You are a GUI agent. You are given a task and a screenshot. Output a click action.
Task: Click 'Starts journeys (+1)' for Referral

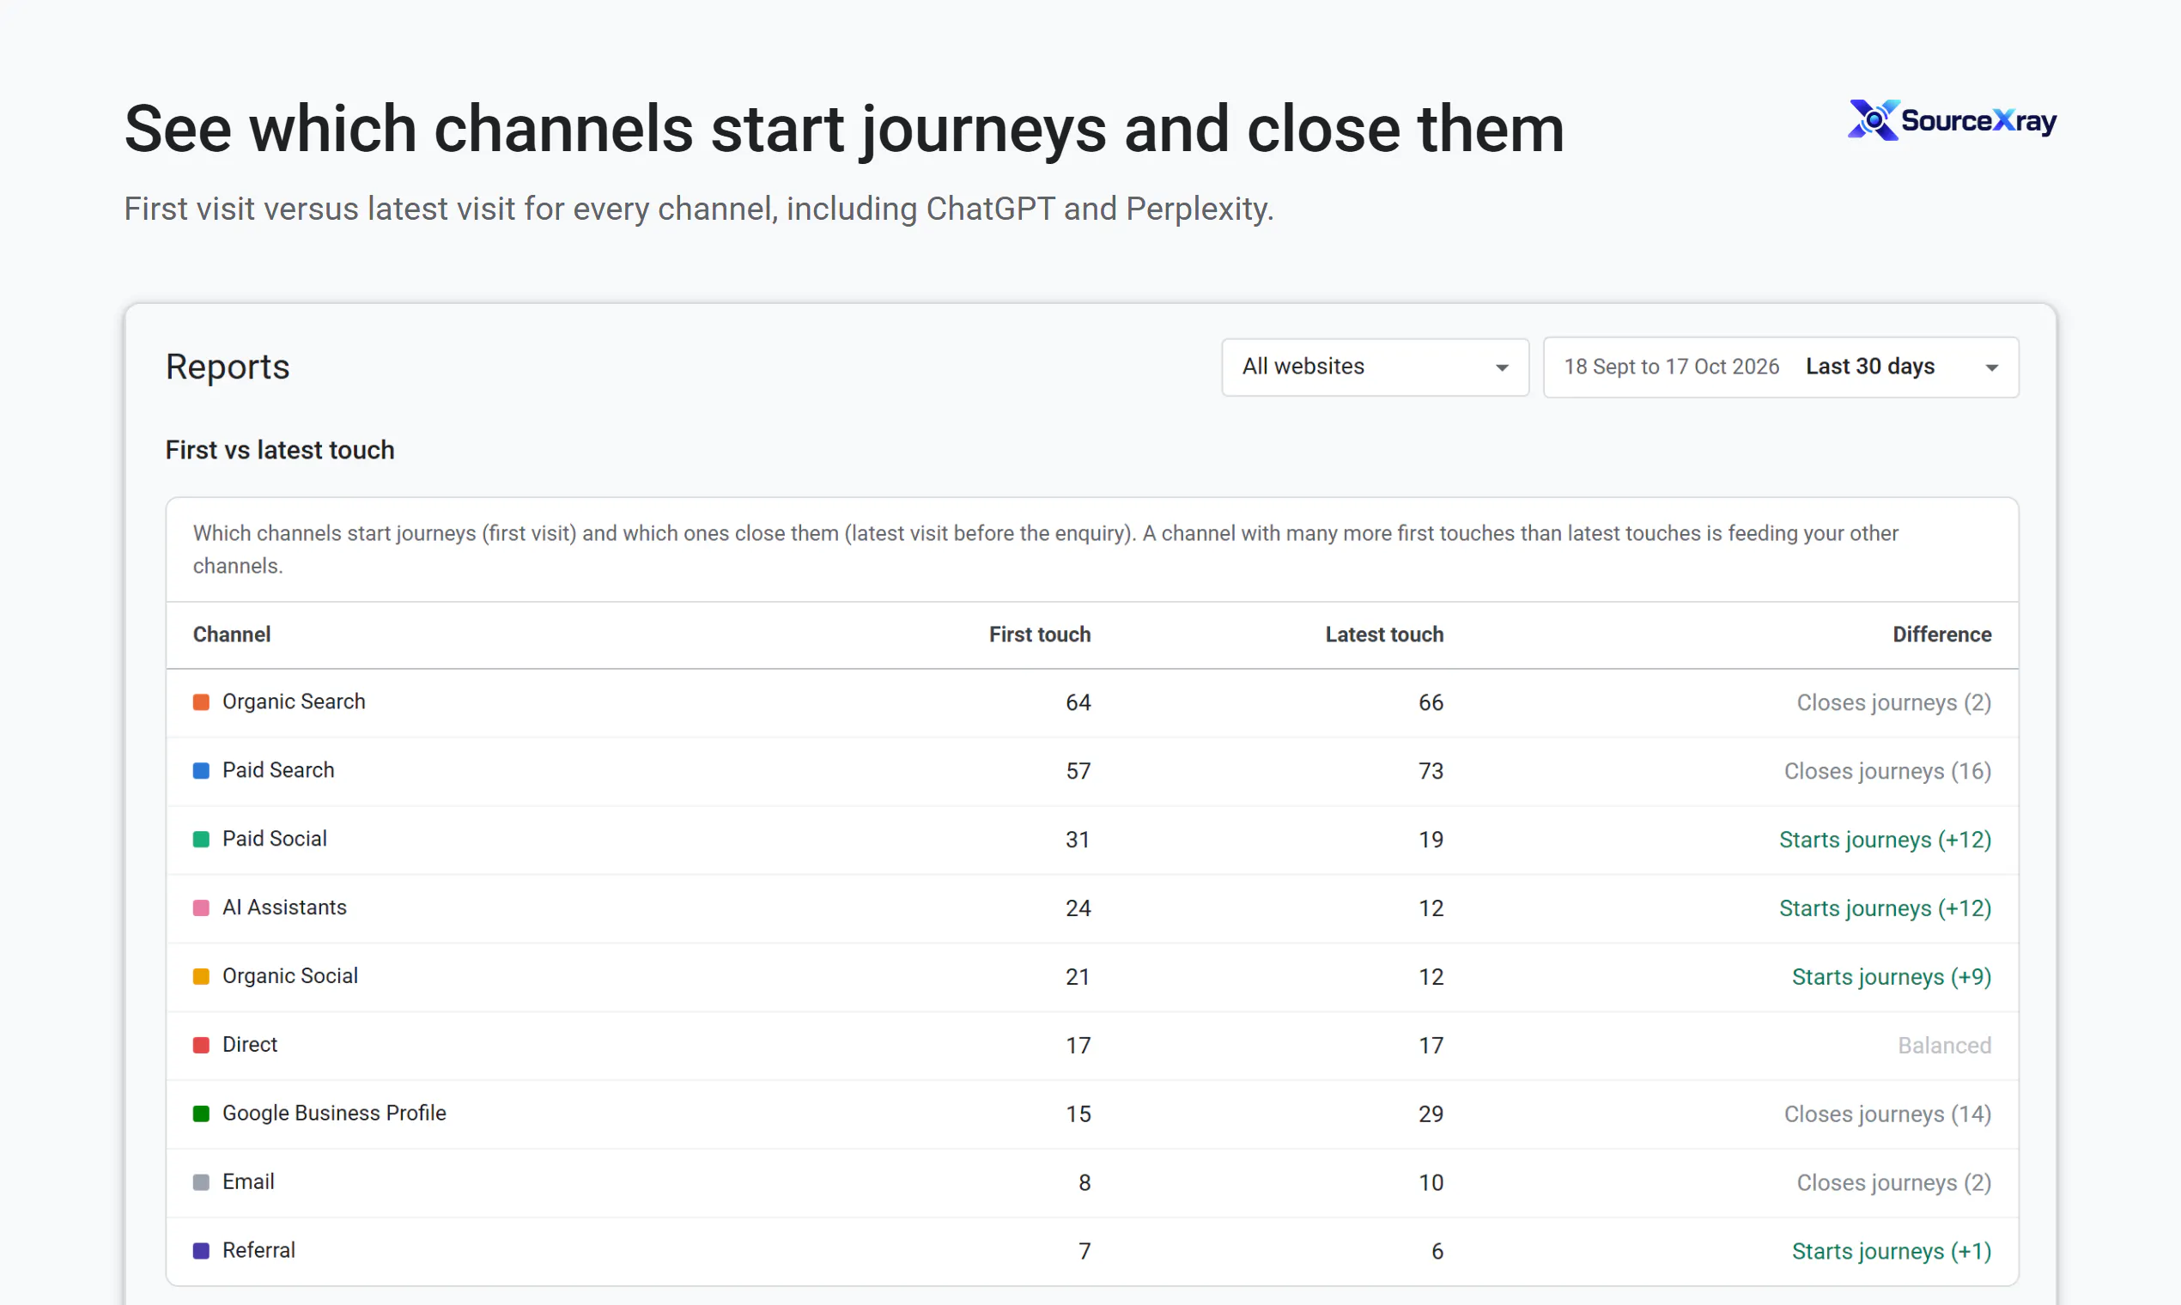point(1892,1252)
